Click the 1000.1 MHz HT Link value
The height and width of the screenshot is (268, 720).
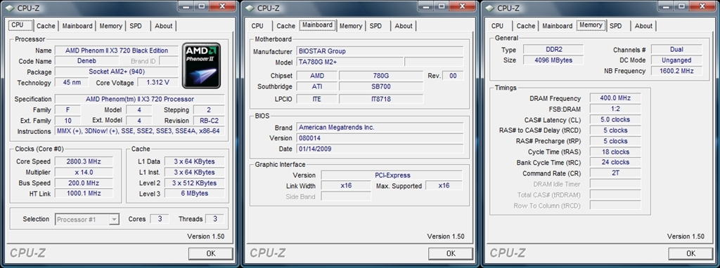click(x=84, y=194)
